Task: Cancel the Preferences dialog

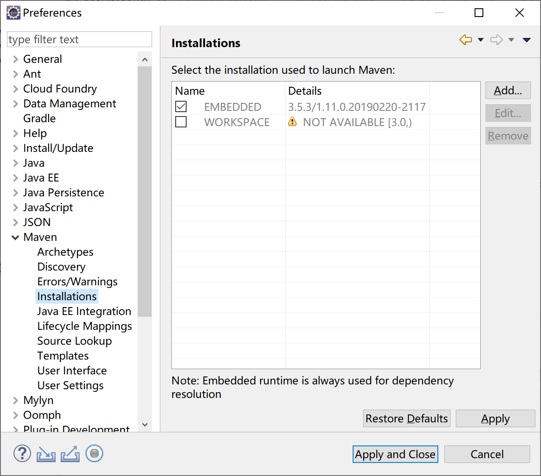Action: pos(487,454)
